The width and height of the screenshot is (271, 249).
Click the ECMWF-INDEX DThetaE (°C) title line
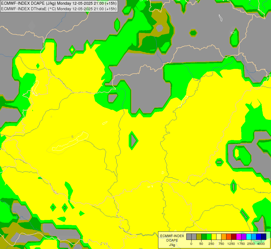(x=59, y=9)
